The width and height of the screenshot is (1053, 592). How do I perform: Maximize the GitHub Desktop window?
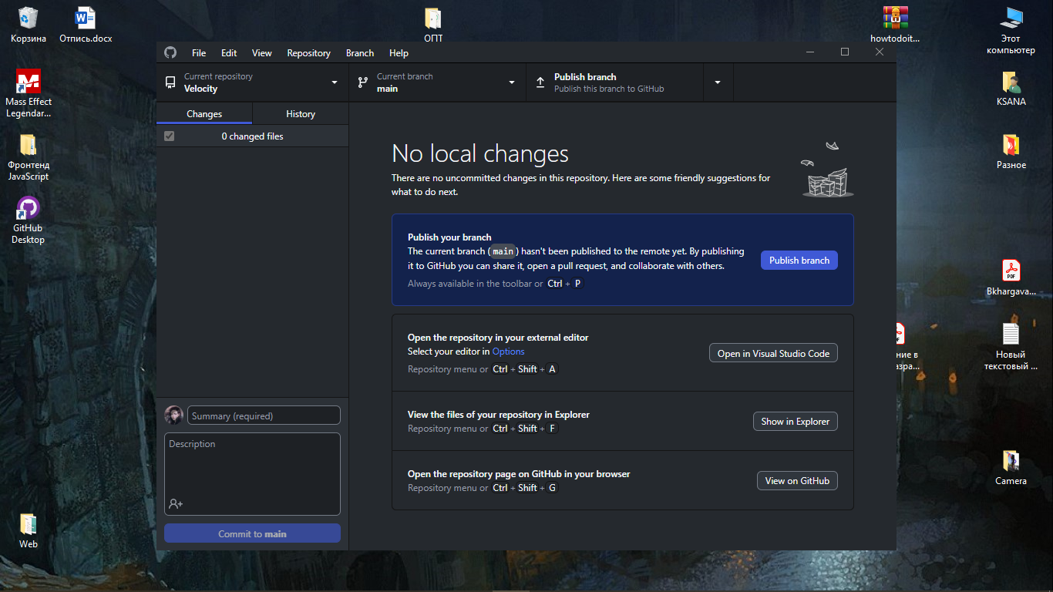(845, 52)
